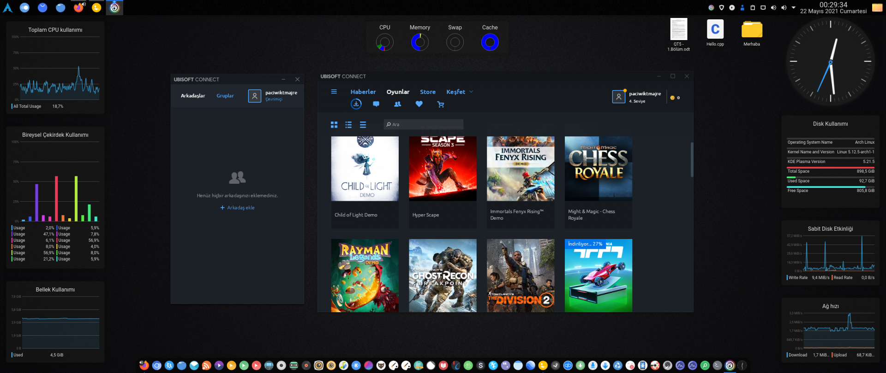Select the Arkadaşlar tab in friends window
Screen dimensions: 886x373
(193, 96)
